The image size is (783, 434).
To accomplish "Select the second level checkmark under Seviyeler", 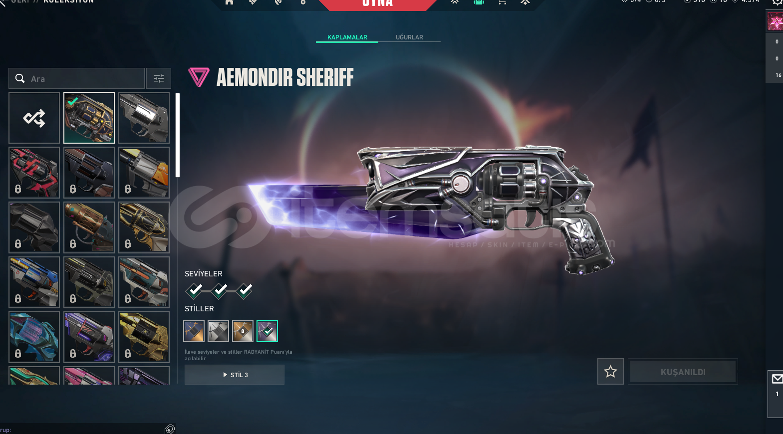I will coord(219,290).
